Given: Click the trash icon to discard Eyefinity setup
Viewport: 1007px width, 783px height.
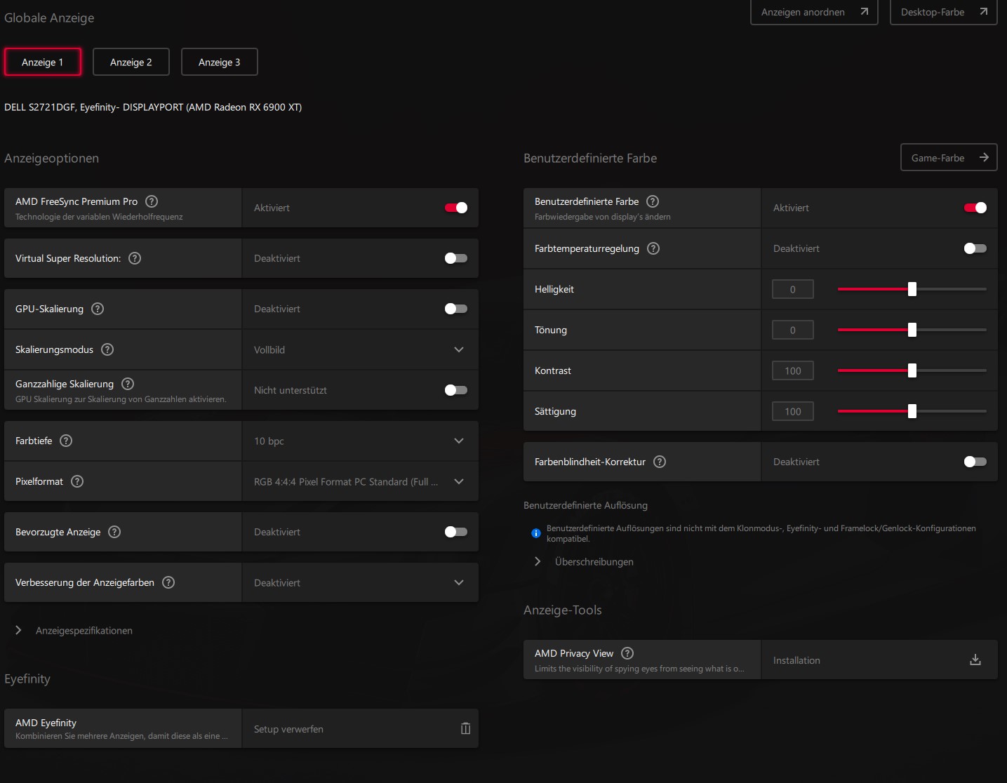Looking at the screenshot, I should pos(465,728).
